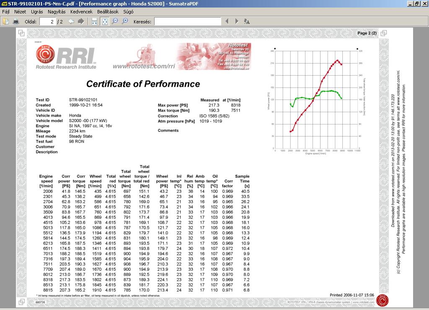The image size is (429, 310).
Task: Click the page number input field
Action: [x=48, y=22]
